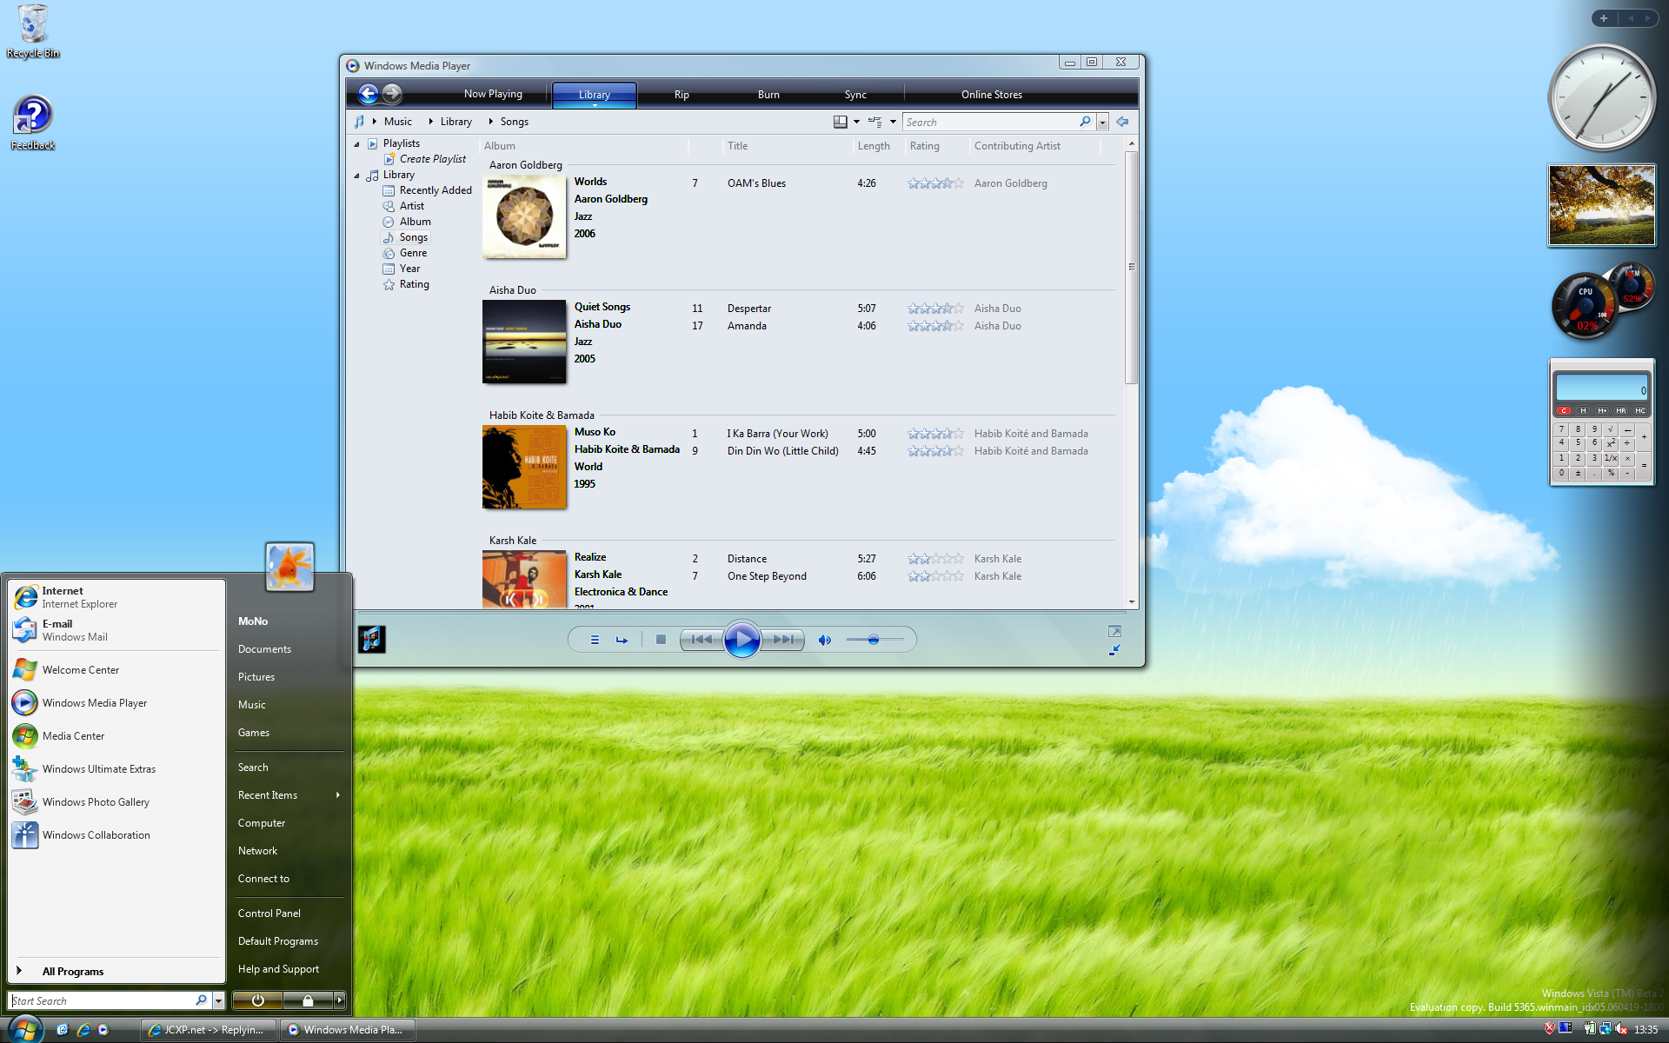Click Create Playlist in navigation pane

tap(432, 159)
